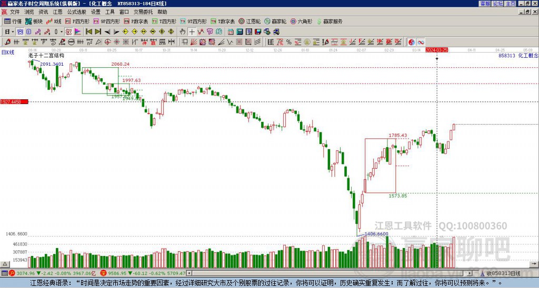
Task: Open the 江恩 menu
Action: tap(57, 12)
